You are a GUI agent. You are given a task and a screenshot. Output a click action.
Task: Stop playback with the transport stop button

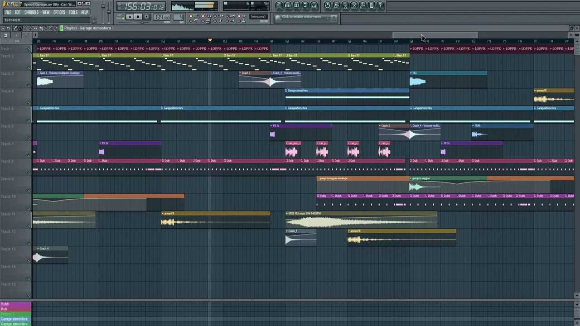tap(138, 17)
